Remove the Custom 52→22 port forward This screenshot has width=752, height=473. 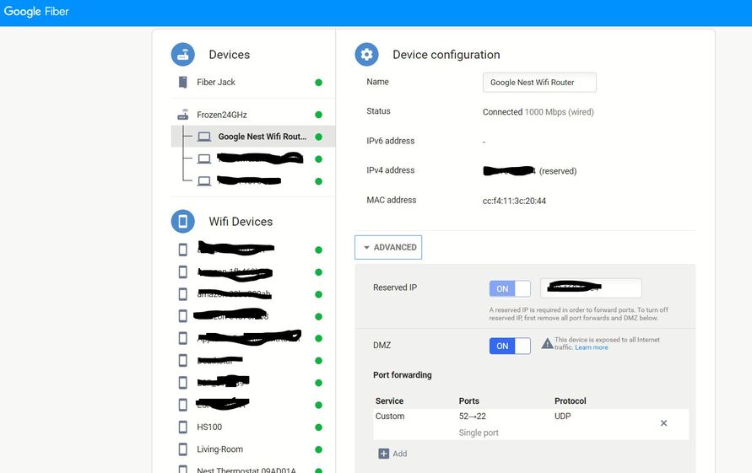tap(663, 423)
